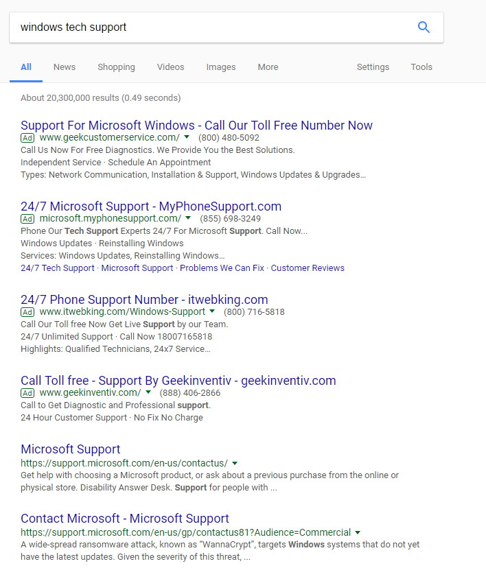Open the organic Microsoft Support result title
486x568 pixels.
pos(70,449)
